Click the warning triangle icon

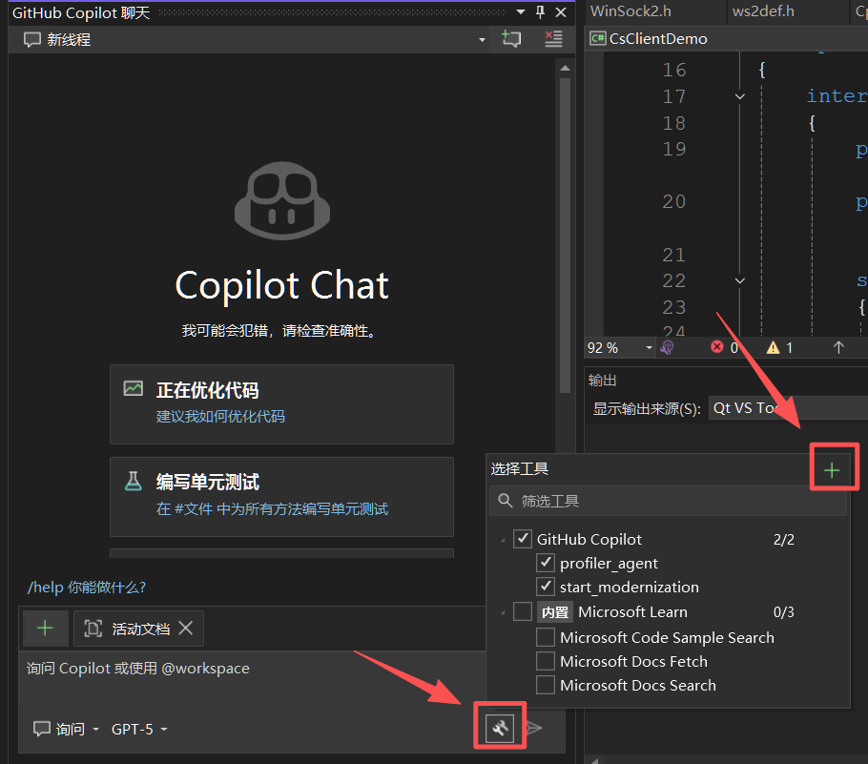click(x=773, y=348)
